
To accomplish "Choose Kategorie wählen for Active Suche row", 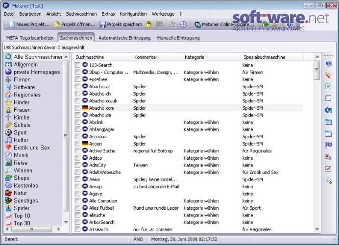I will click(201, 151).
